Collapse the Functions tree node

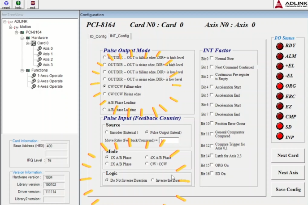[22, 70]
